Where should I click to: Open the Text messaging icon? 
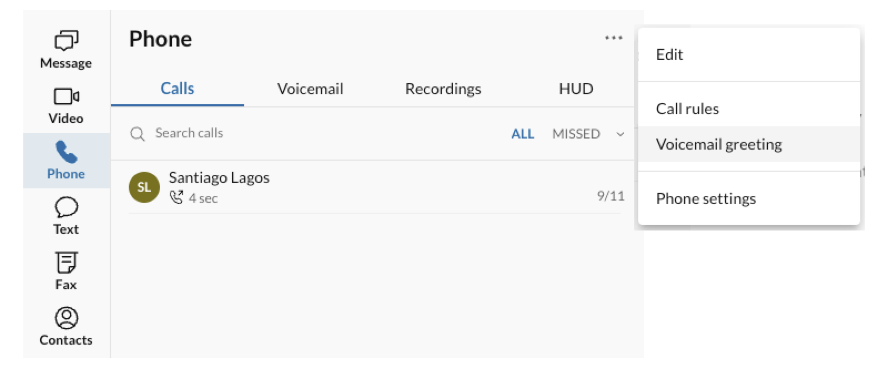tap(66, 207)
